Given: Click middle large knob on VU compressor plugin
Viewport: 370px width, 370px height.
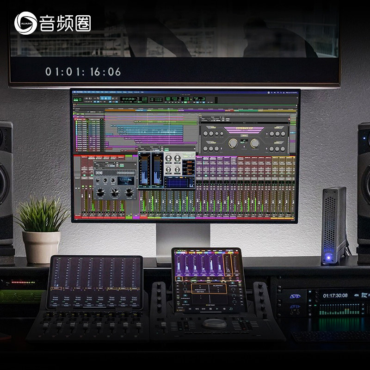Looking at the screenshot, I should coord(114,192).
